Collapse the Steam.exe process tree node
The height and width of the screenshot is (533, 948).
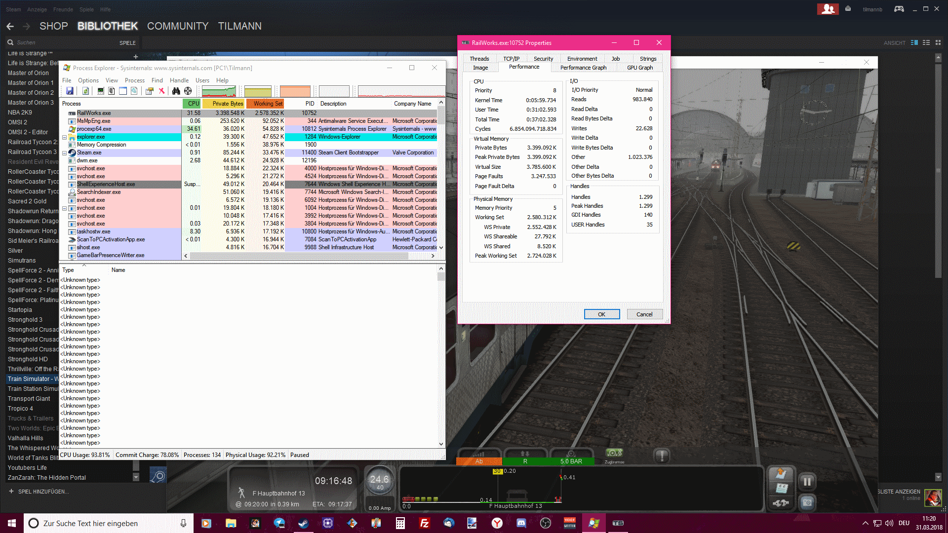point(64,153)
